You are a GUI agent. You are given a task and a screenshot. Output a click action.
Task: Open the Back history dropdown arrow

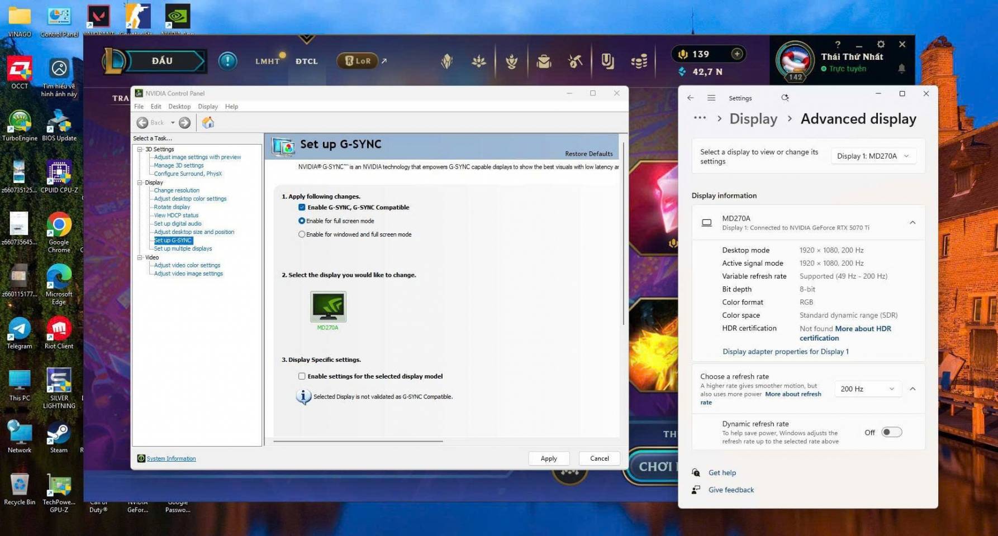point(173,123)
